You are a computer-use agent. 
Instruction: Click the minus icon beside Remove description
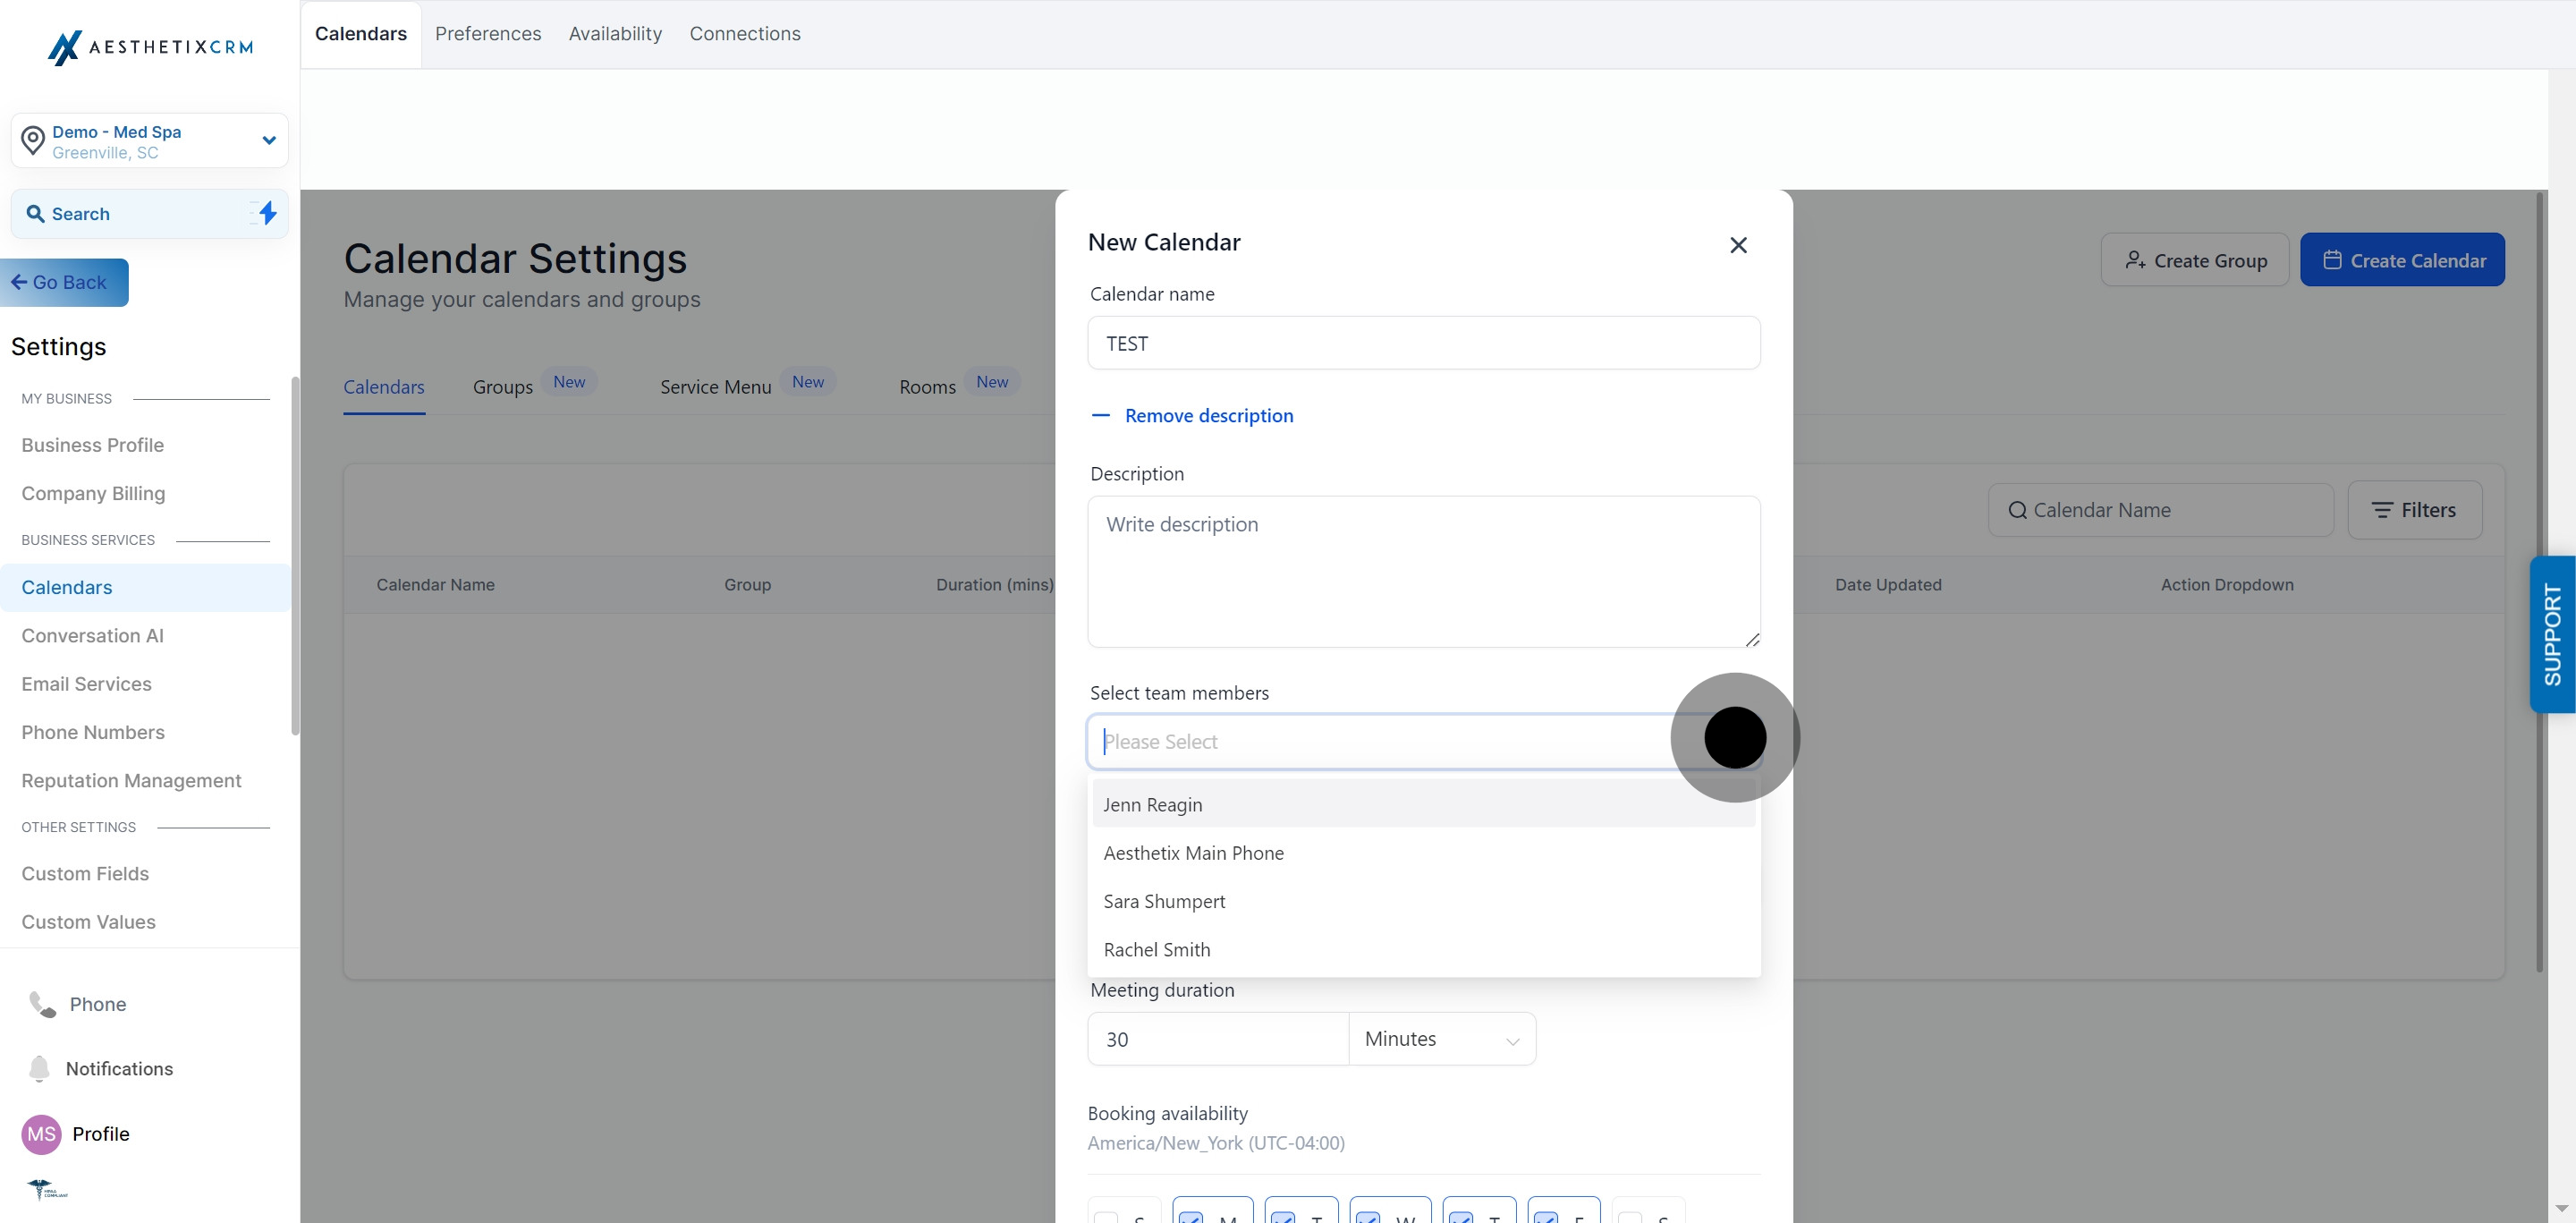1100,415
